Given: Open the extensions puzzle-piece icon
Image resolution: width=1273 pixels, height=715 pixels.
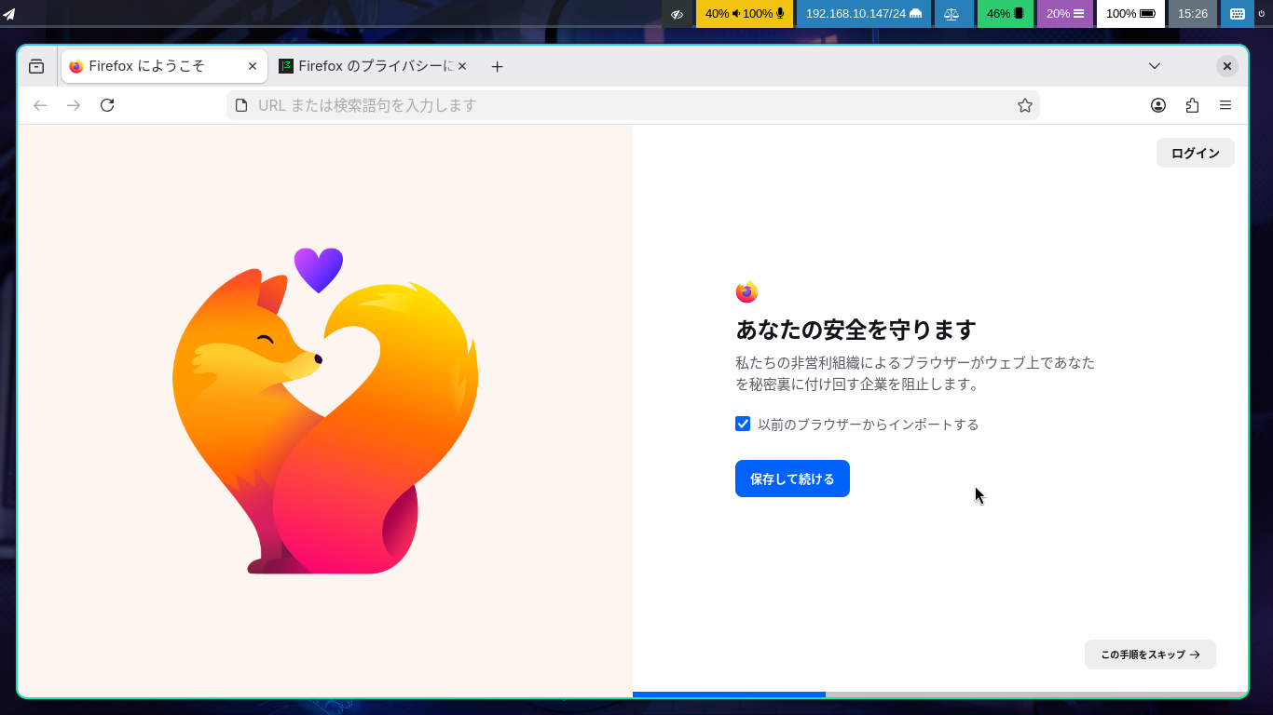Looking at the screenshot, I should click(1192, 105).
